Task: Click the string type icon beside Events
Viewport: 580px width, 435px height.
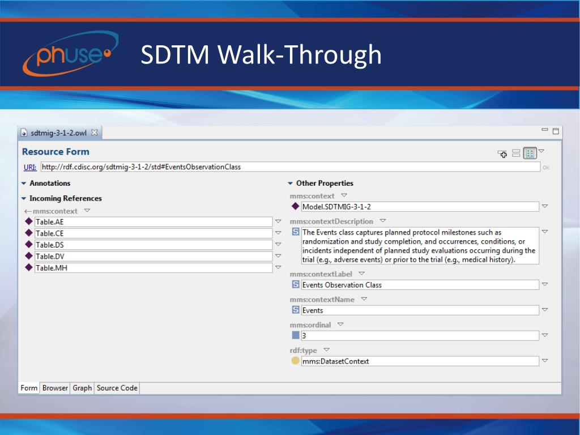Action: [295, 310]
